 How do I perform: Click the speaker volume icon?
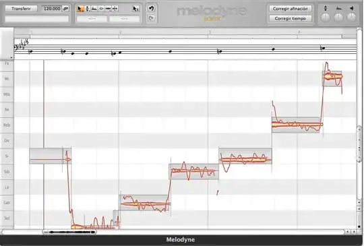tap(352, 8)
